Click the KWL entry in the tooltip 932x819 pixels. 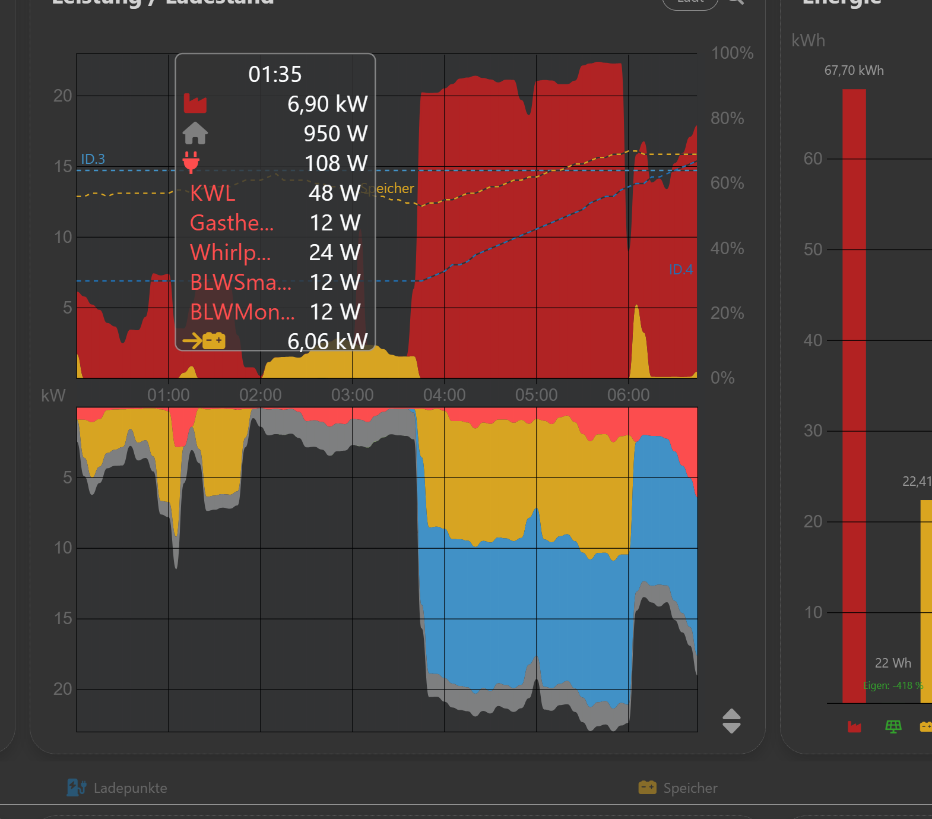click(x=213, y=193)
